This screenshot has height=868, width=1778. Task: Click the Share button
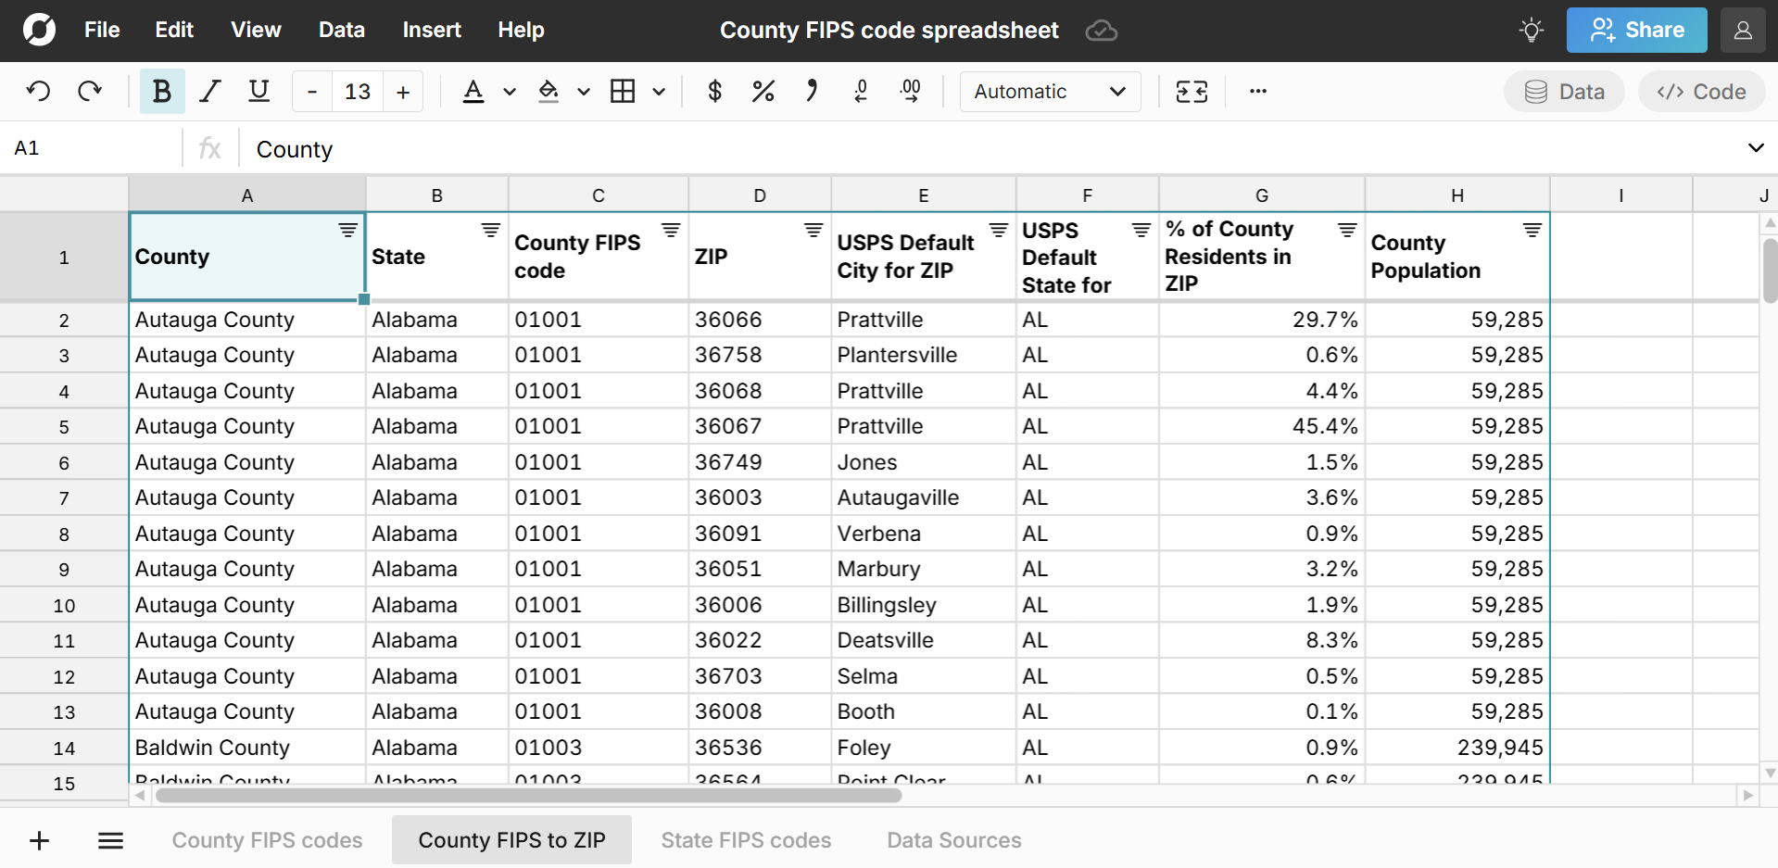point(1636,30)
